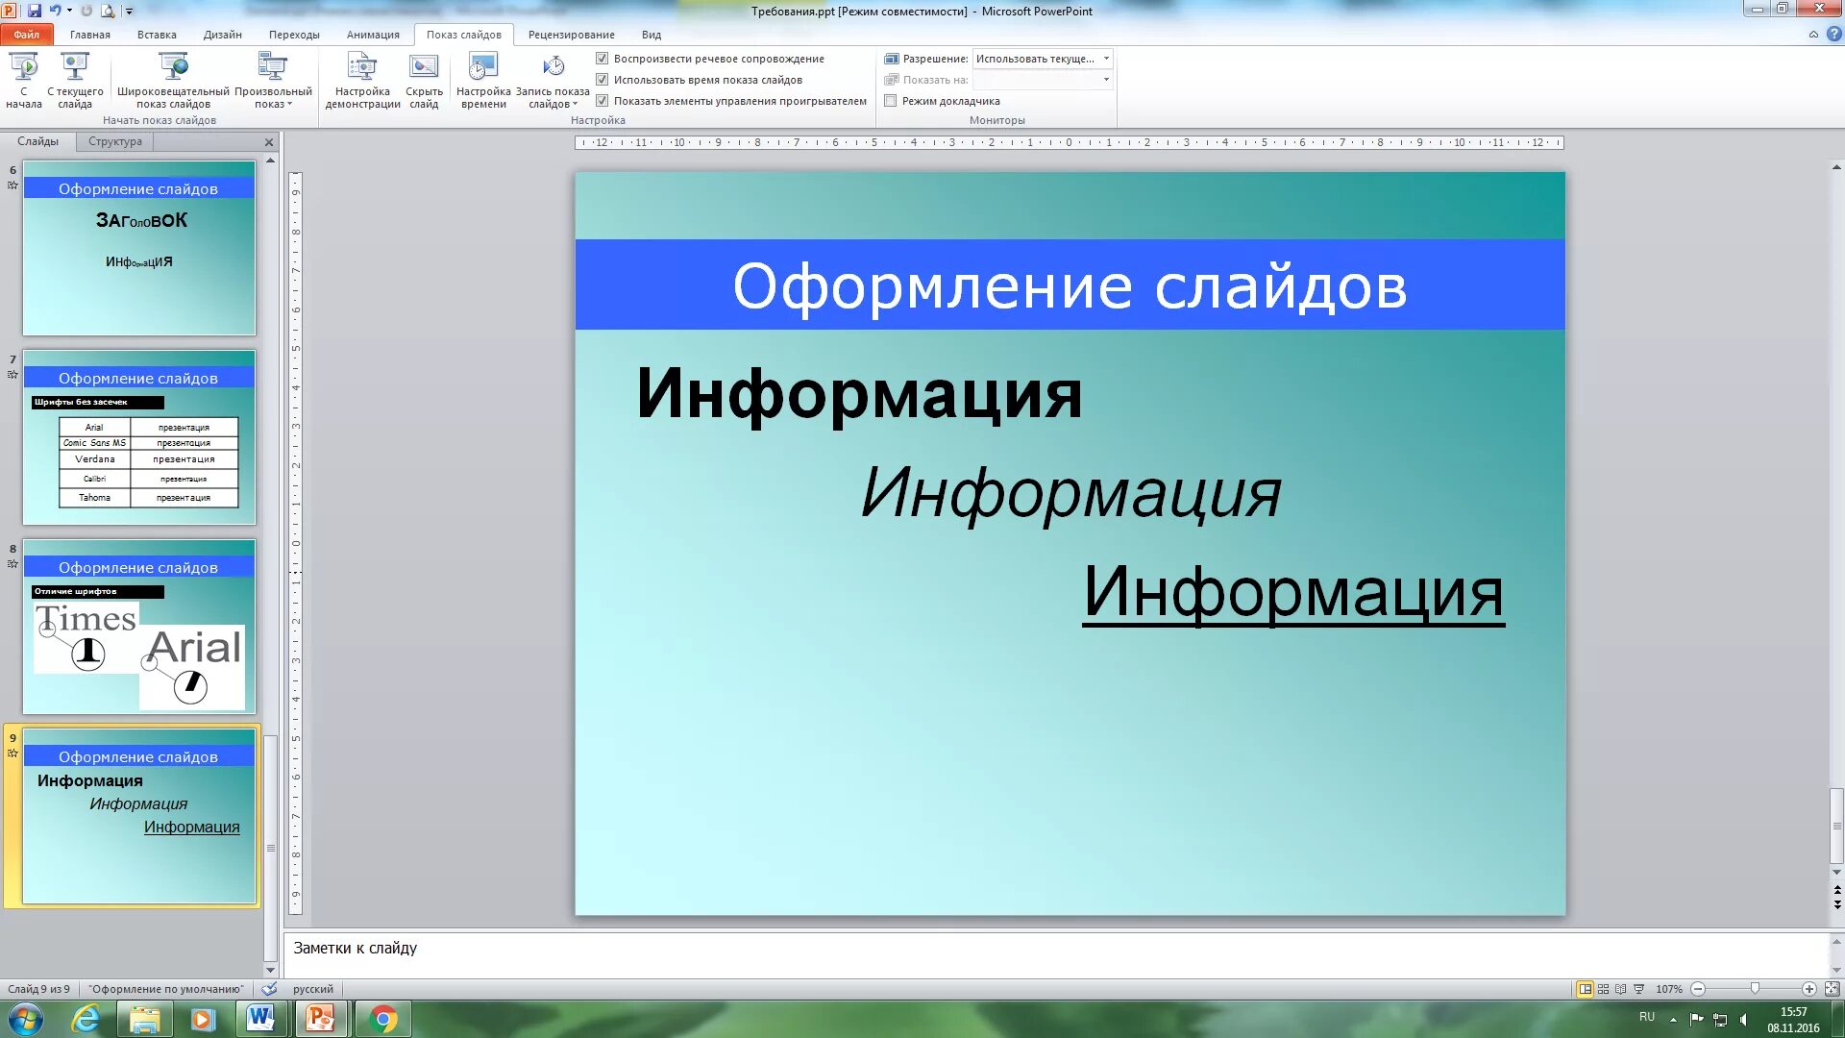
Task: Expand the resolution dropdown
Action: tap(1106, 59)
